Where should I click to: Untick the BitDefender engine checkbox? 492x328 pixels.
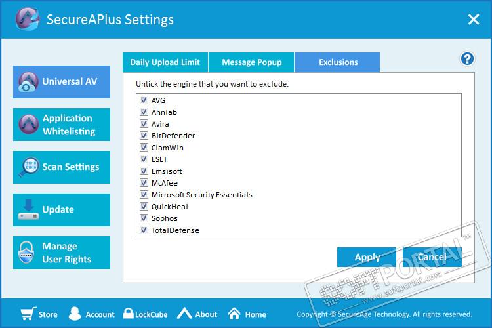(x=144, y=135)
